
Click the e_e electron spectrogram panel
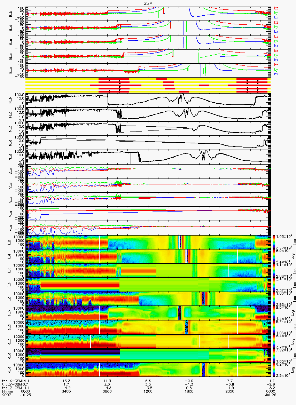(148, 356)
